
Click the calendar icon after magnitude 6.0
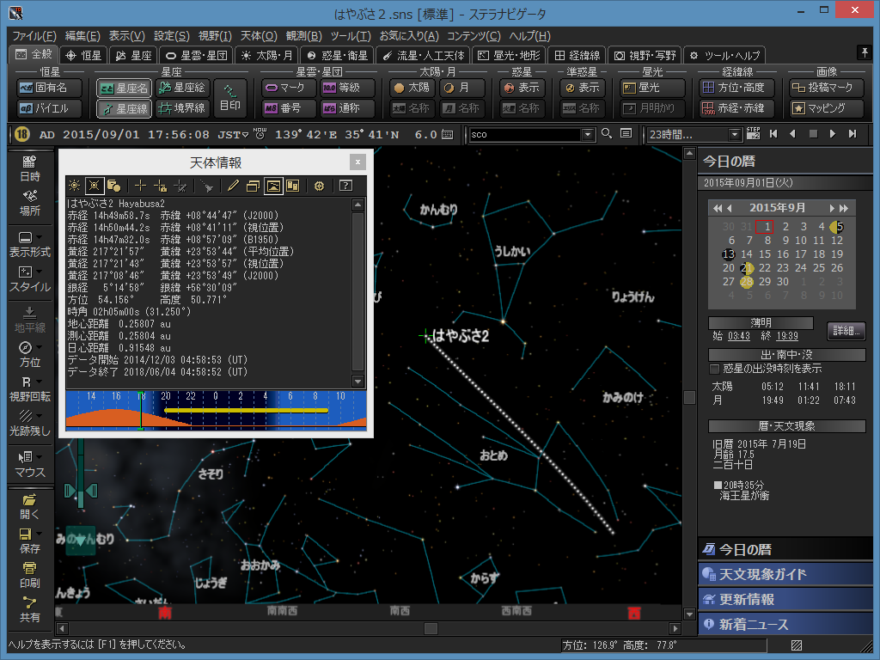(x=447, y=134)
